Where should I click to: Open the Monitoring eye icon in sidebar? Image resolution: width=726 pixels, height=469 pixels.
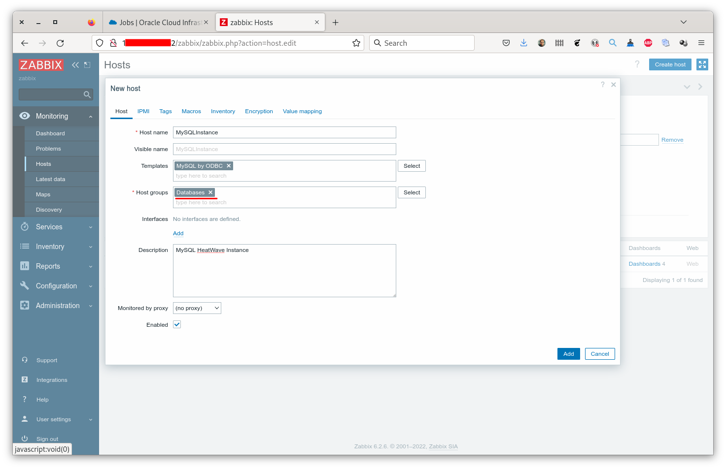point(25,116)
